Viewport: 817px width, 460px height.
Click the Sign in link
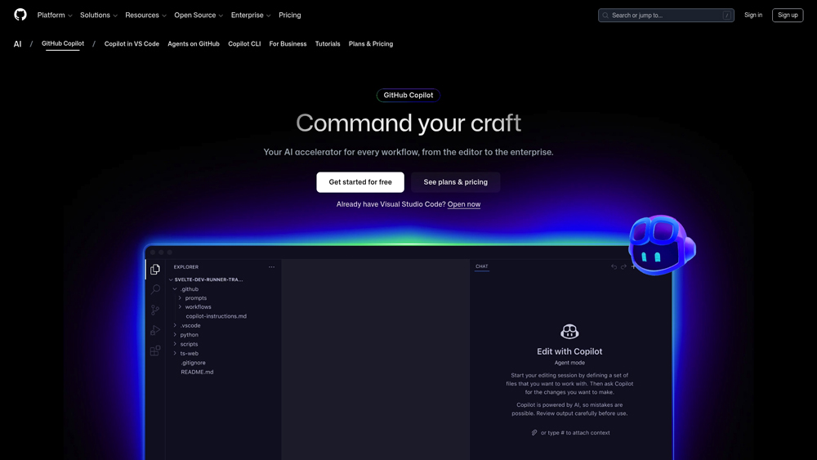pyautogui.click(x=753, y=15)
